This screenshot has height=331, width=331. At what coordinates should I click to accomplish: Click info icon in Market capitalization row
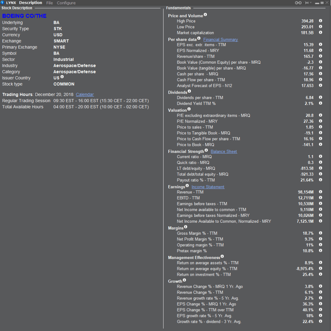(320, 33)
